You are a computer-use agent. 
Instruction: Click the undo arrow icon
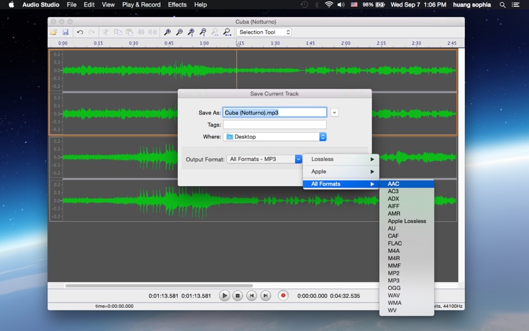coord(79,32)
